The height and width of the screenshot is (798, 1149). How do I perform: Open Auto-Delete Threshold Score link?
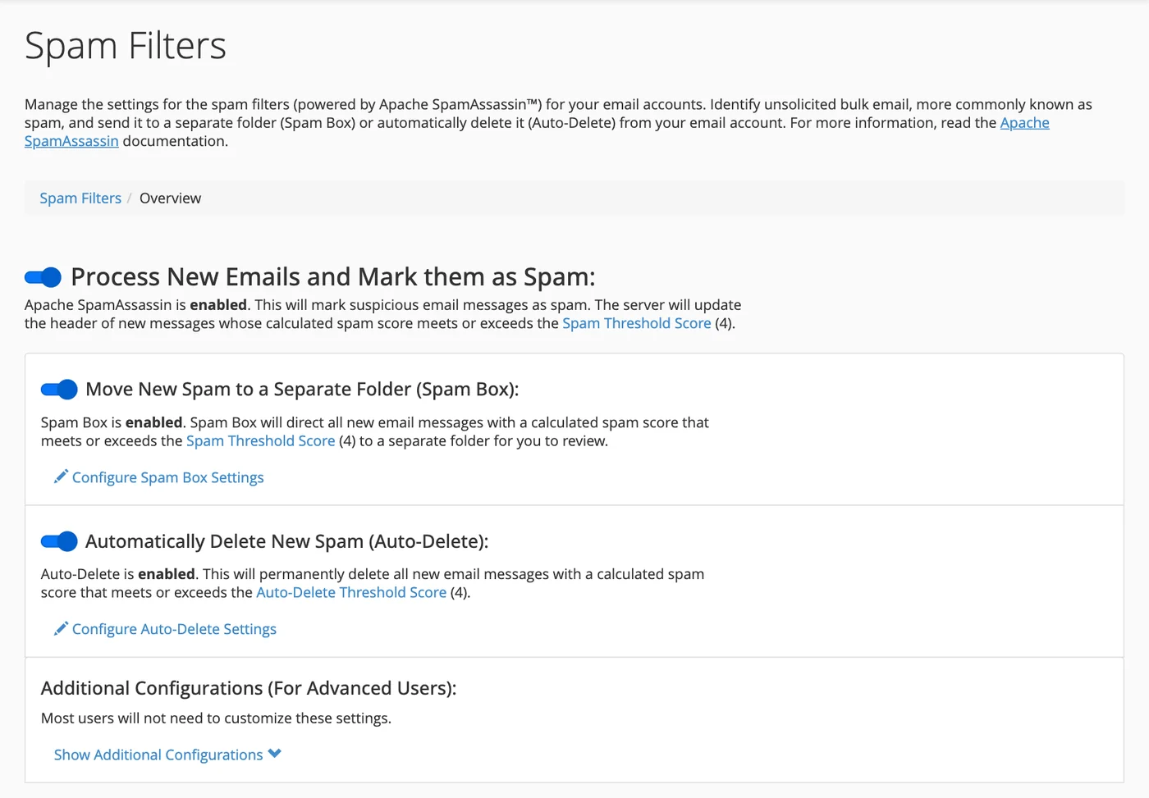(351, 592)
